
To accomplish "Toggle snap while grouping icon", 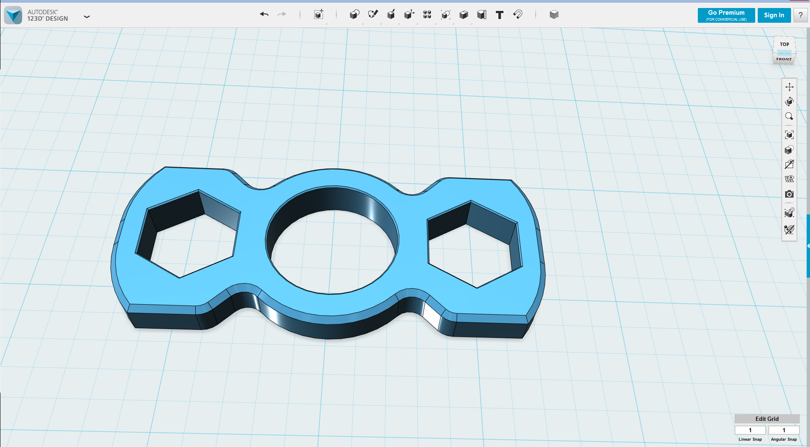I will 789,213.
